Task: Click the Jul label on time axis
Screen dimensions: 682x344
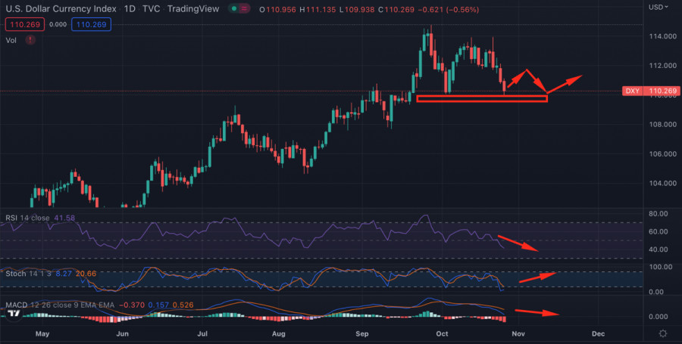Action: point(202,334)
